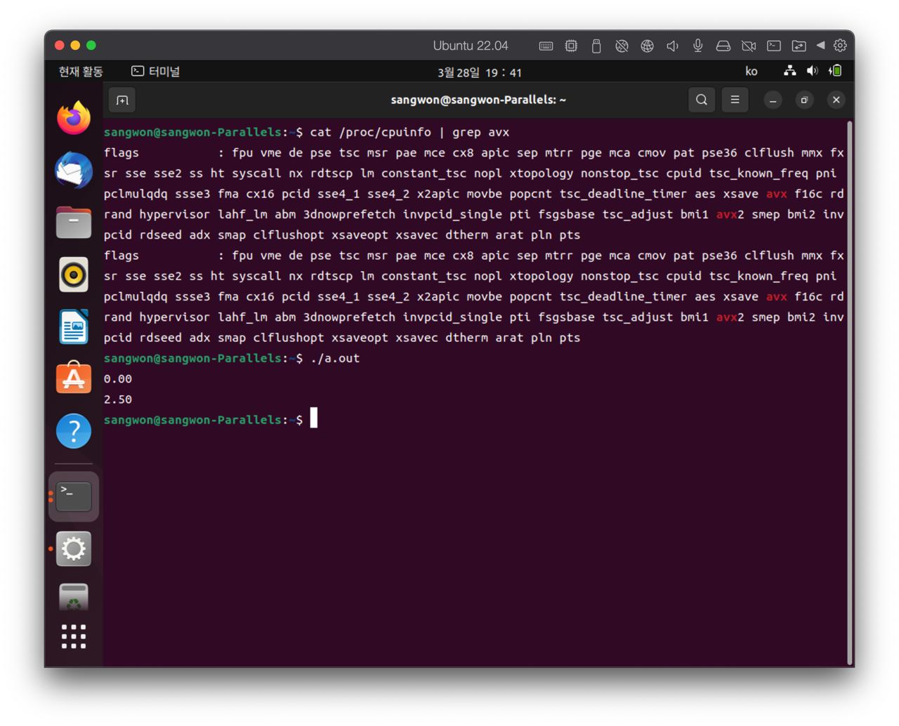Viewport: 899px width, 726px height.
Task: Click the terminal scrollbar
Action: [850, 393]
